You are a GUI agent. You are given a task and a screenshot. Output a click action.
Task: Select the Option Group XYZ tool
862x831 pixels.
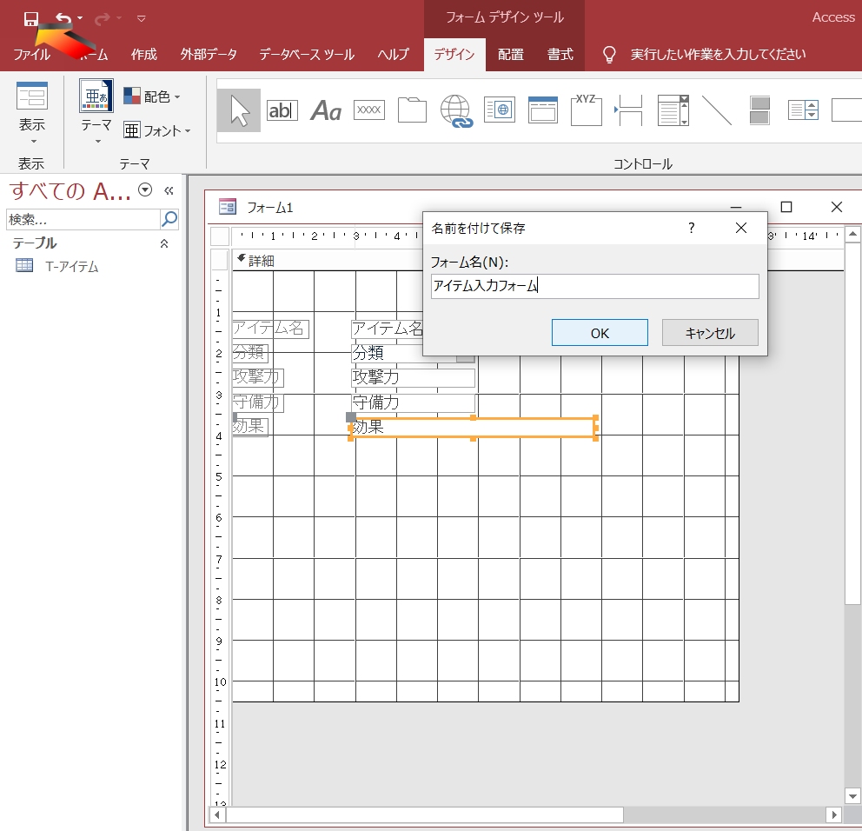point(586,110)
